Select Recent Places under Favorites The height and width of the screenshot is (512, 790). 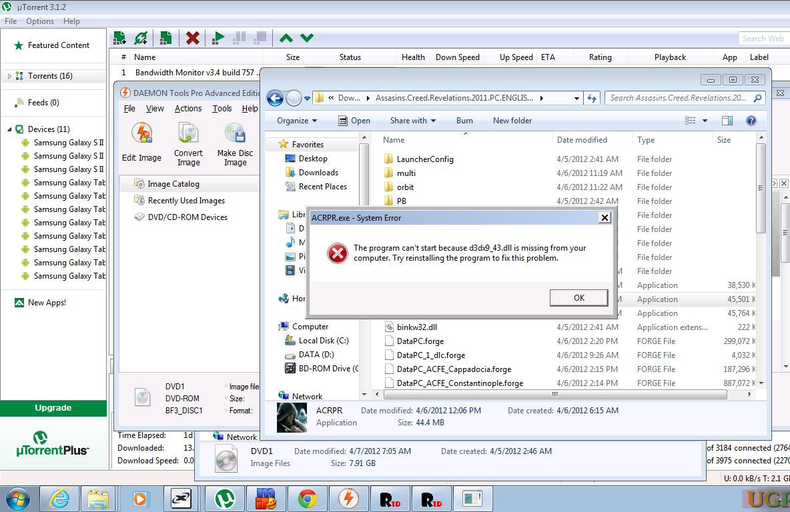[x=322, y=187]
